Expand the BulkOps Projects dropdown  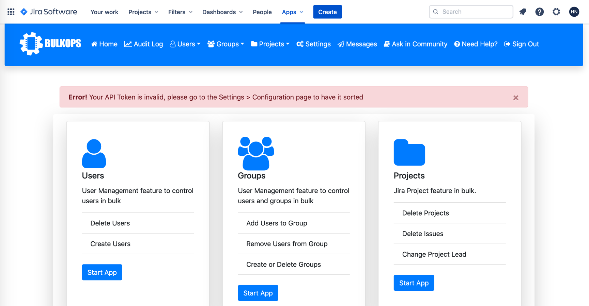[270, 44]
